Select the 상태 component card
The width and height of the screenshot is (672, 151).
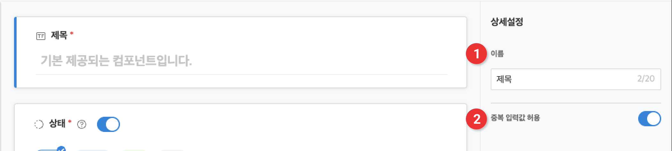[241, 128]
